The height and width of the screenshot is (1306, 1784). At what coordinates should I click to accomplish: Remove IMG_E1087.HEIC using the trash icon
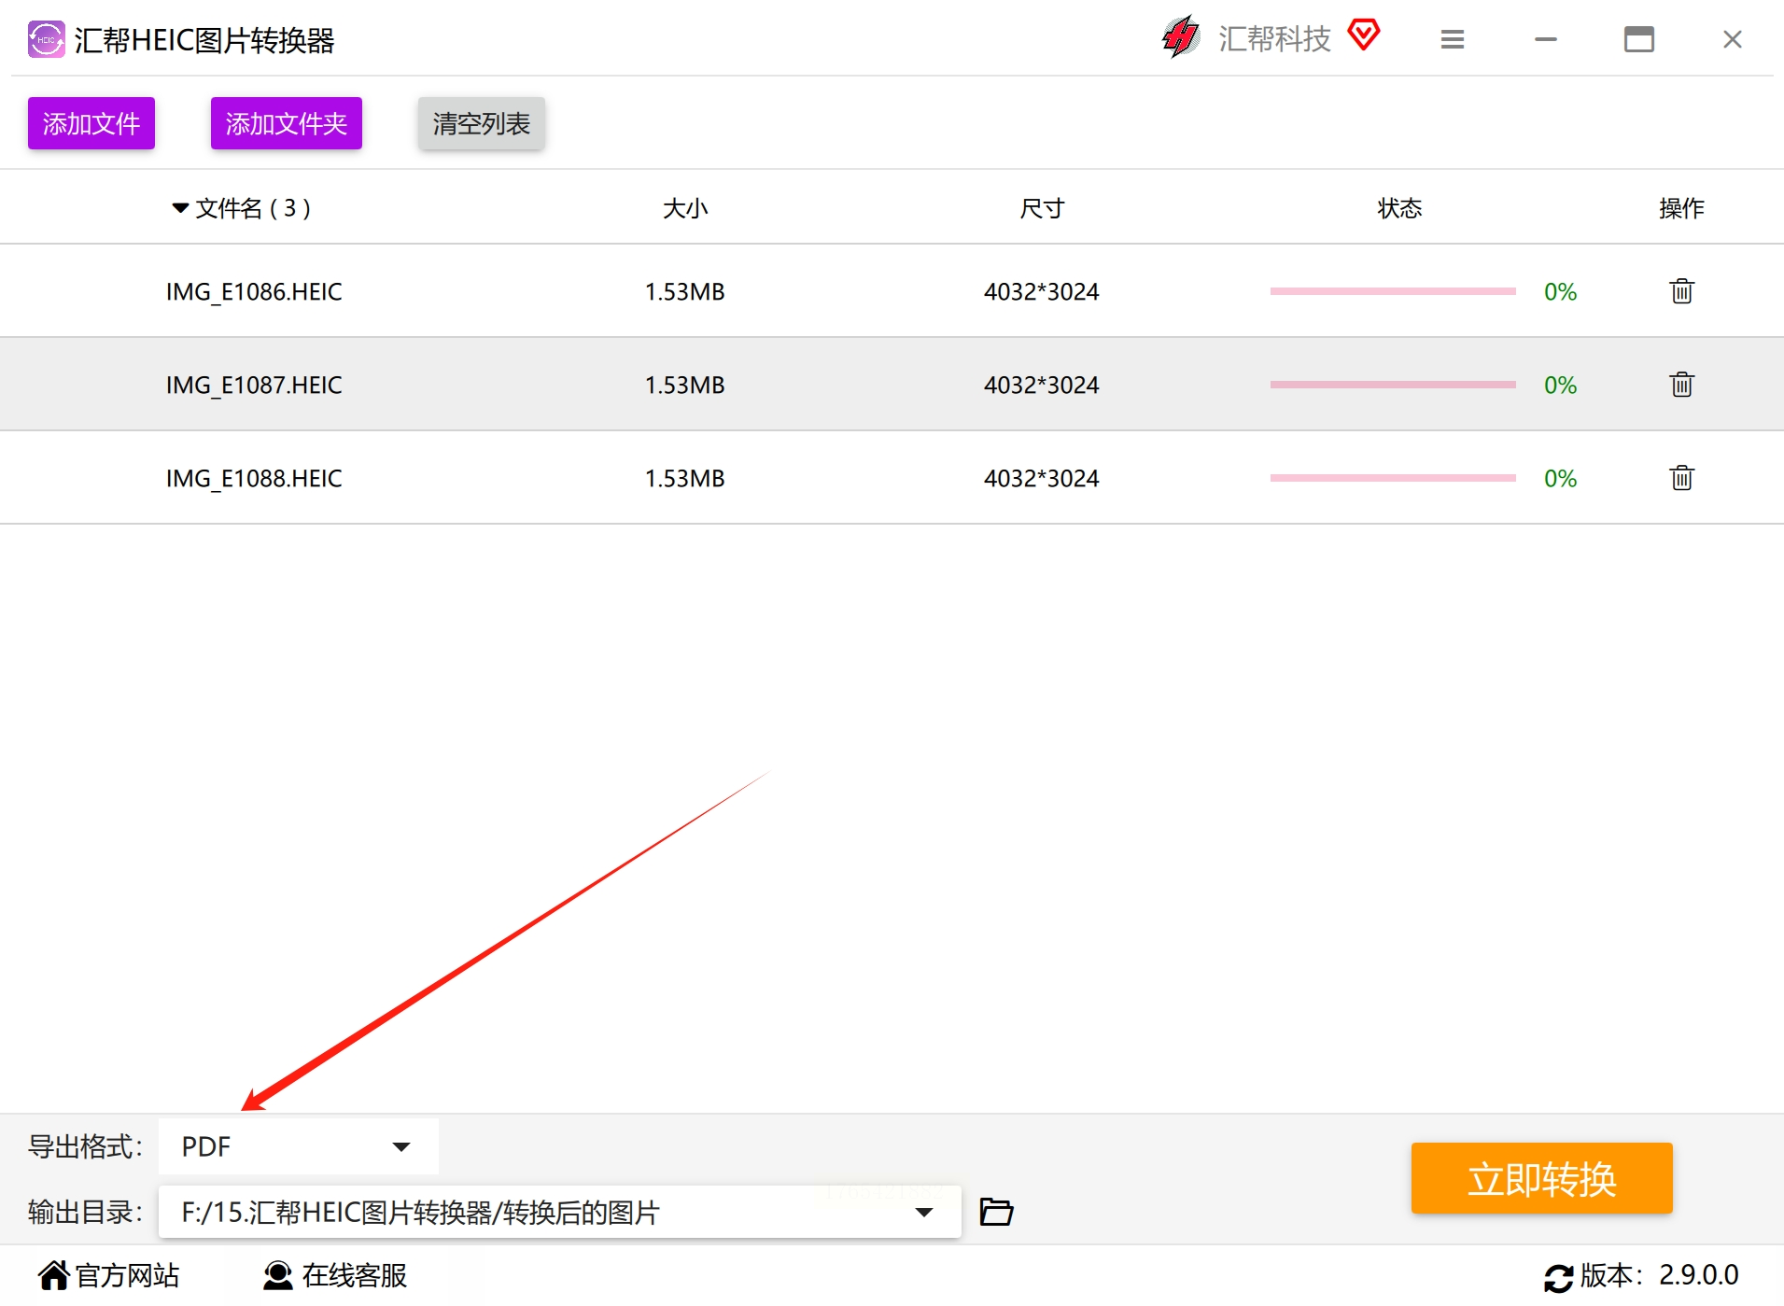click(1681, 385)
